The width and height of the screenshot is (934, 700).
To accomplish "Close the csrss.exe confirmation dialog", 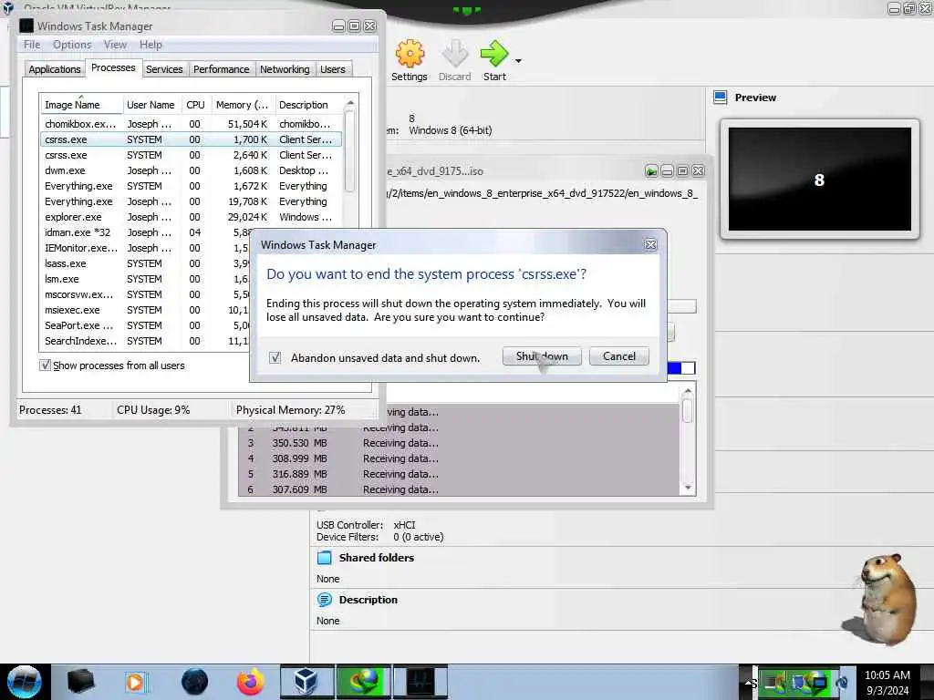I will coord(650,244).
